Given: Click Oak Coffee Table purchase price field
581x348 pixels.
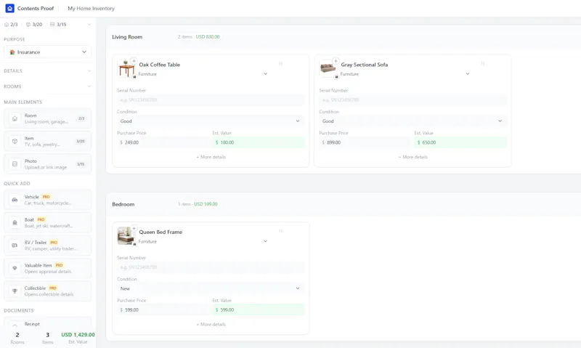Looking at the screenshot, I should pyautogui.click(x=163, y=142).
